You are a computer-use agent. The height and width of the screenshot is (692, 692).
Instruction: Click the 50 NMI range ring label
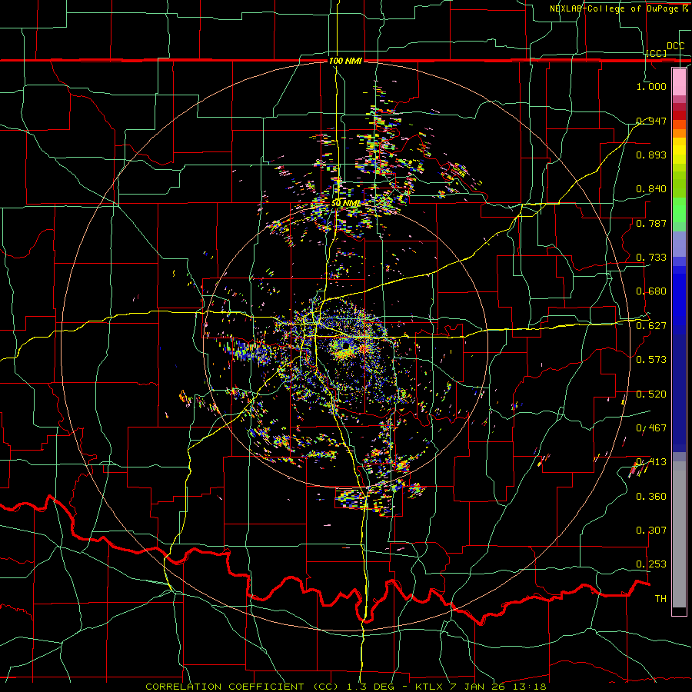[x=345, y=204]
